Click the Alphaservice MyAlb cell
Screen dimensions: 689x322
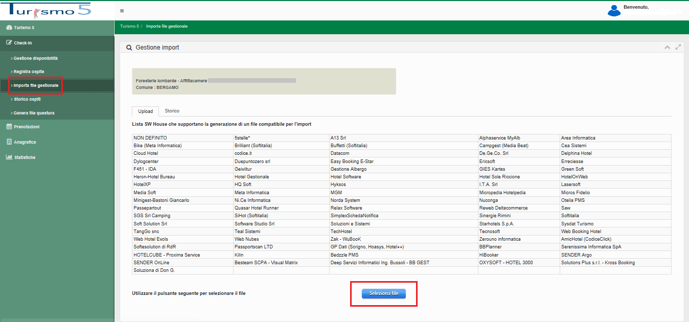pos(519,138)
